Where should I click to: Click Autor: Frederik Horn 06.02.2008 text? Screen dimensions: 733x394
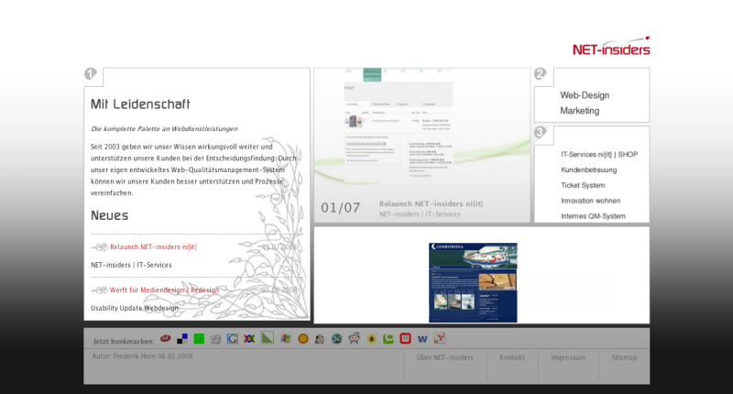142,356
